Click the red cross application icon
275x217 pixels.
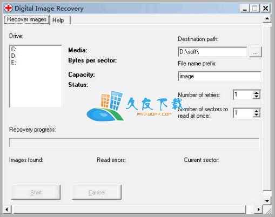pyautogui.click(x=8, y=8)
